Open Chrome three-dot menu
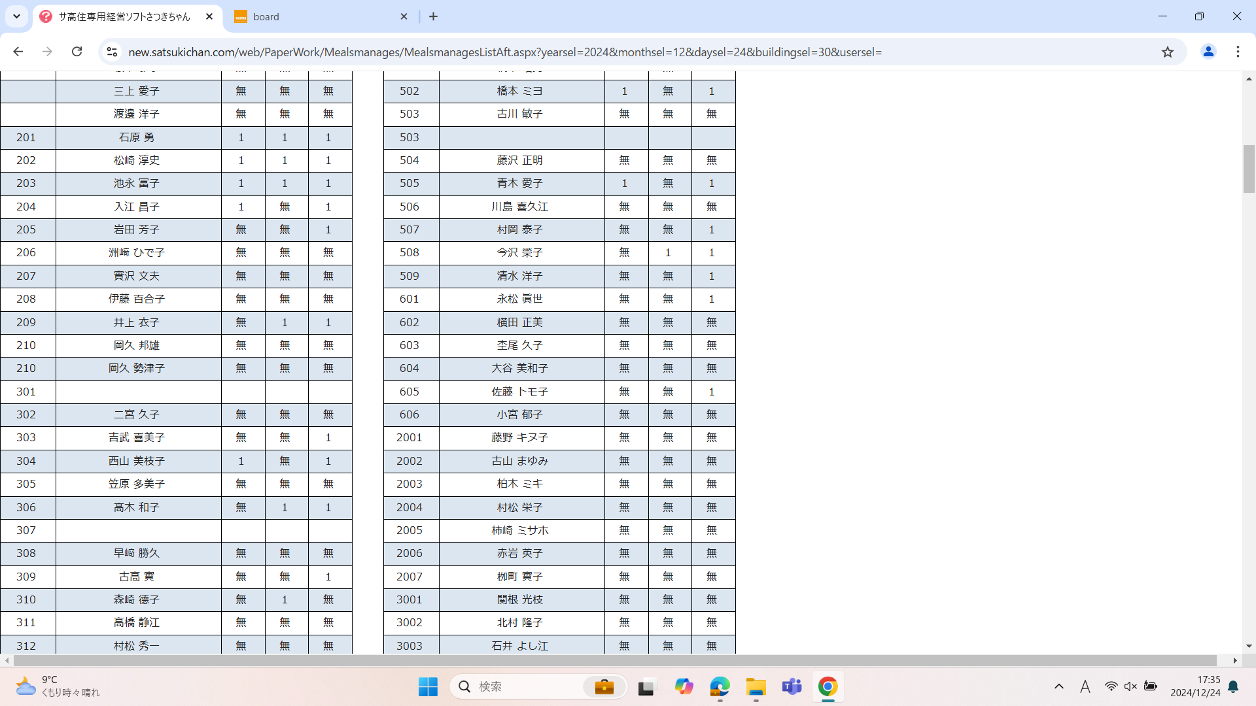This screenshot has height=706, width=1256. coord(1238,52)
